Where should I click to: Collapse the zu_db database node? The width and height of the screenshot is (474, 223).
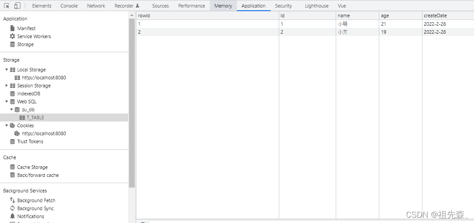pyautogui.click(x=12, y=110)
